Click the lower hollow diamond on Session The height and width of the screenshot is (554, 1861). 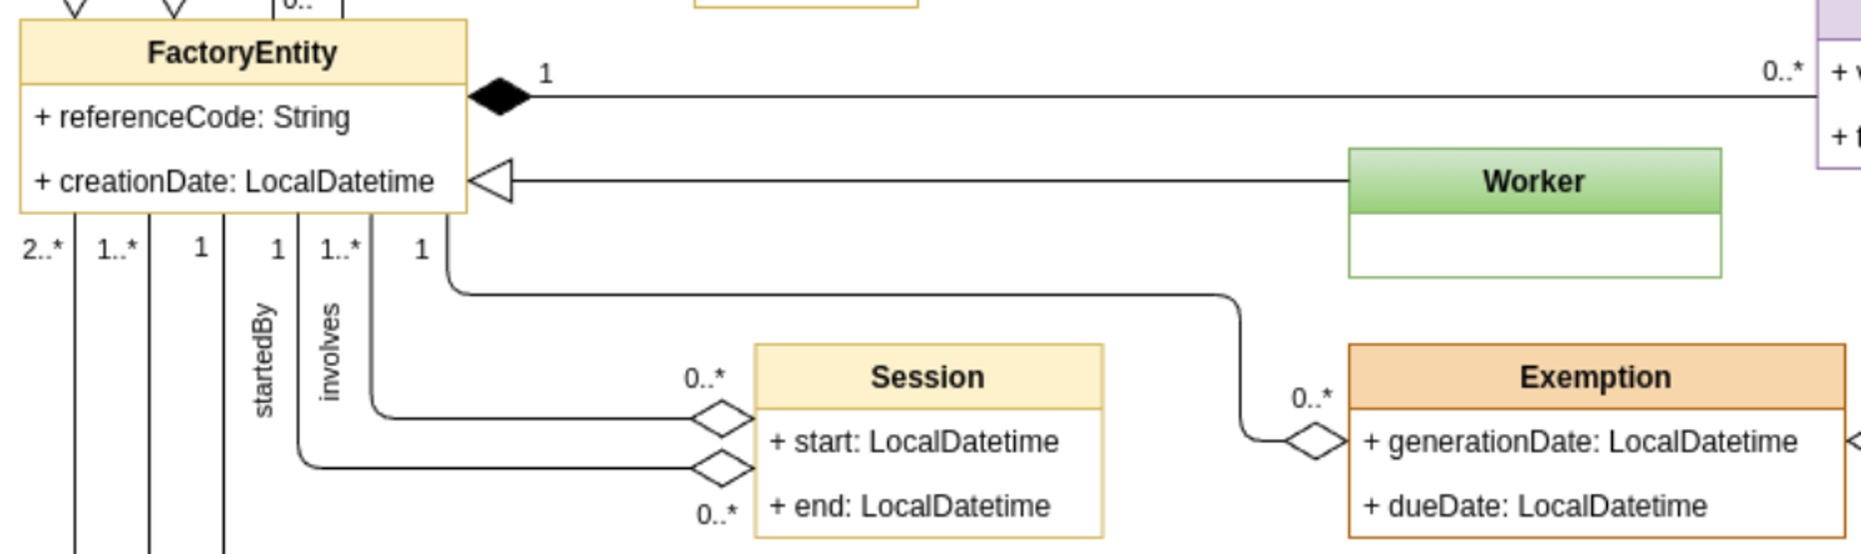coord(722,469)
